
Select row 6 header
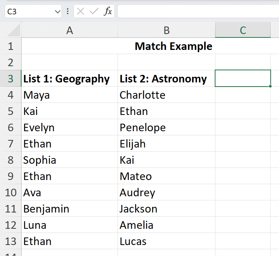click(x=11, y=127)
